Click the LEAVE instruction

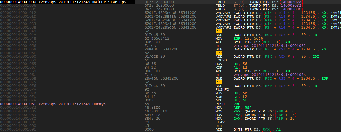click(221, 122)
